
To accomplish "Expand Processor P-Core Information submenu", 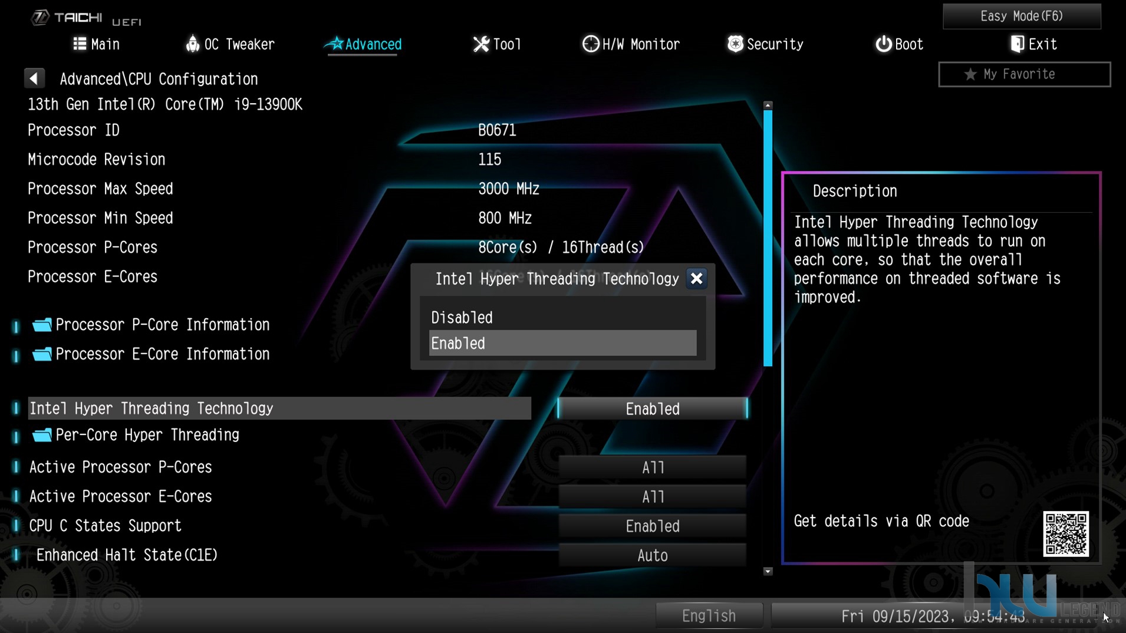I will point(162,325).
